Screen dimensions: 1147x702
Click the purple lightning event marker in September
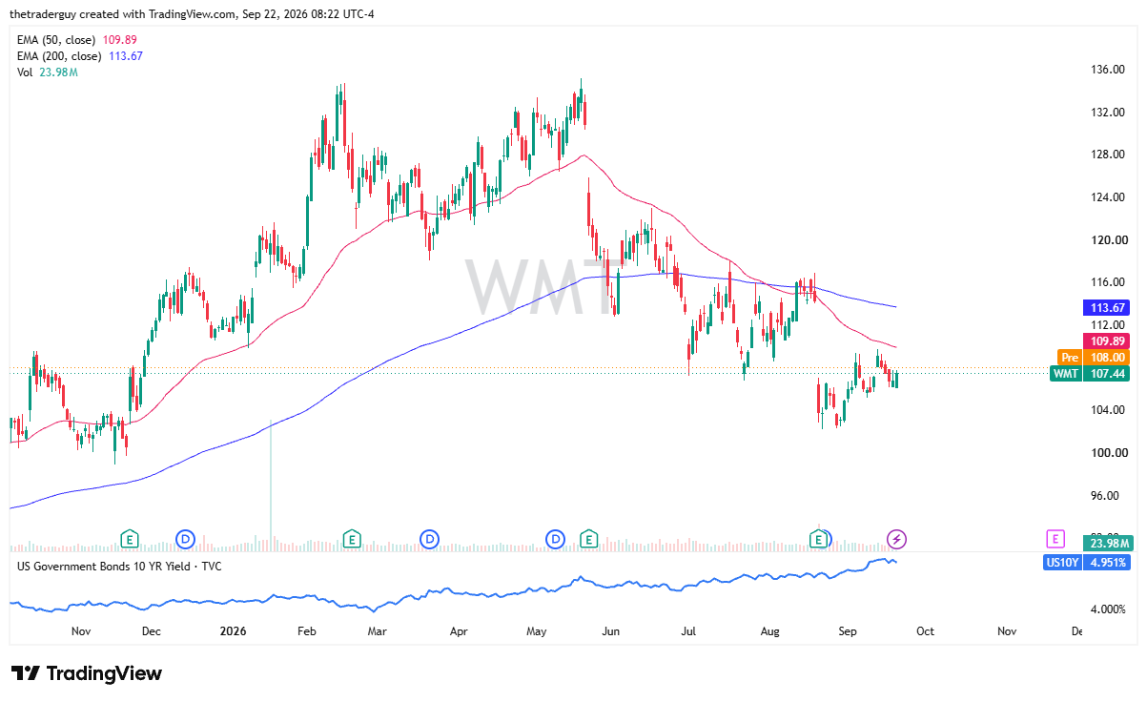click(896, 540)
